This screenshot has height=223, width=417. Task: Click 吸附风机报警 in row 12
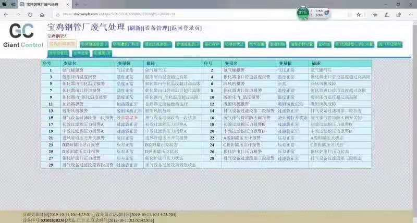point(236,104)
